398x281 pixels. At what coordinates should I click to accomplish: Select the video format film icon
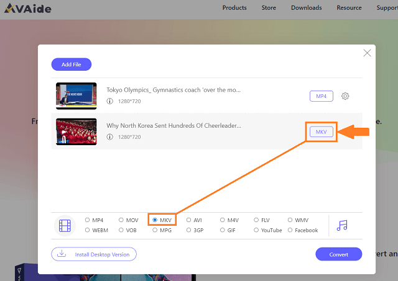(x=65, y=226)
